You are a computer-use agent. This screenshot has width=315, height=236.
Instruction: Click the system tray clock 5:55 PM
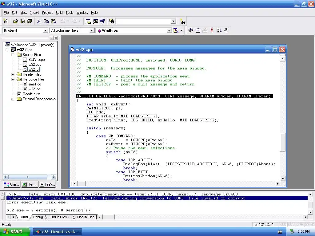pos(304,231)
